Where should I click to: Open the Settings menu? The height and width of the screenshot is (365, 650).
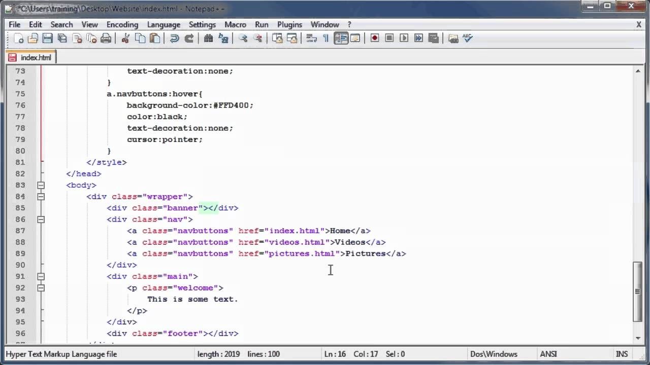[202, 24]
